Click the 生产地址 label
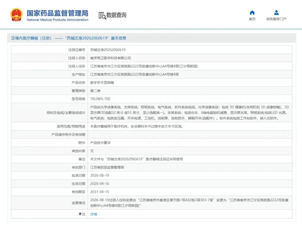 [78, 74]
